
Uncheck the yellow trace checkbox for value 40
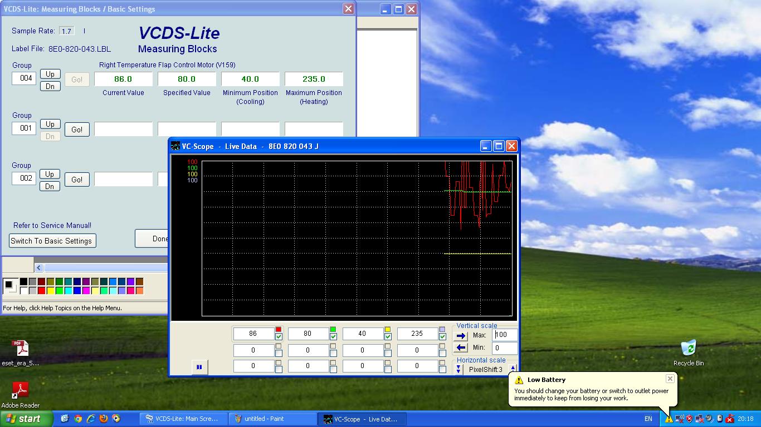[x=388, y=336]
